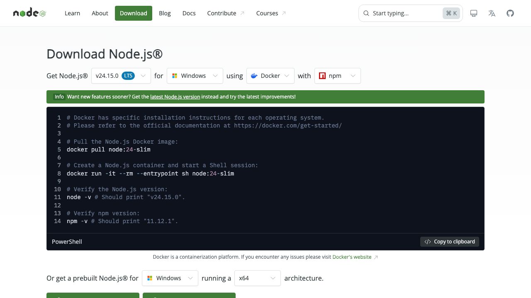The image size is (531, 298).
Task: Go to the Learn menu item
Action: (x=72, y=13)
